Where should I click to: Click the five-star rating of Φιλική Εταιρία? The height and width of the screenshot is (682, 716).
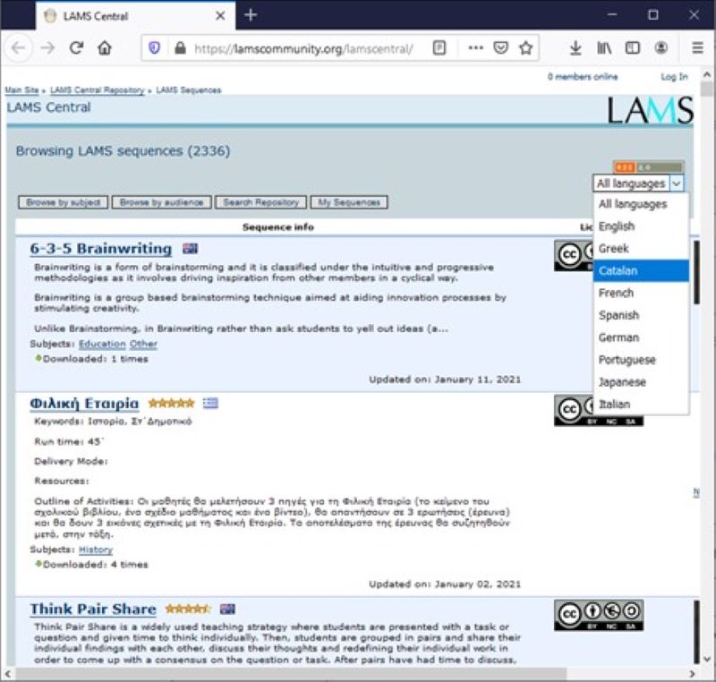(170, 403)
